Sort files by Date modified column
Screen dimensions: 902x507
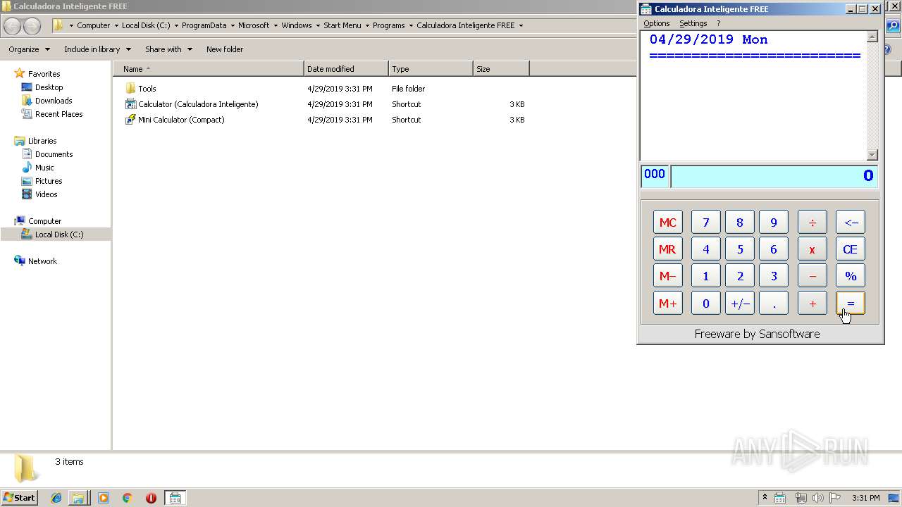[x=346, y=69]
